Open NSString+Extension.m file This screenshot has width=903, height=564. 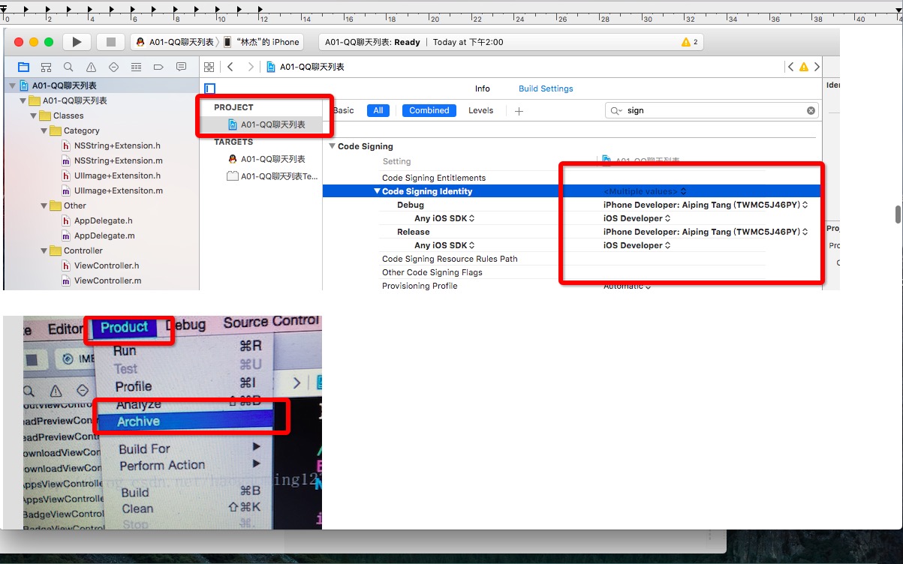pos(112,160)
